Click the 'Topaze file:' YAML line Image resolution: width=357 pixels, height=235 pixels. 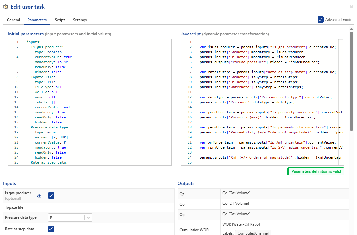[43, 77]
